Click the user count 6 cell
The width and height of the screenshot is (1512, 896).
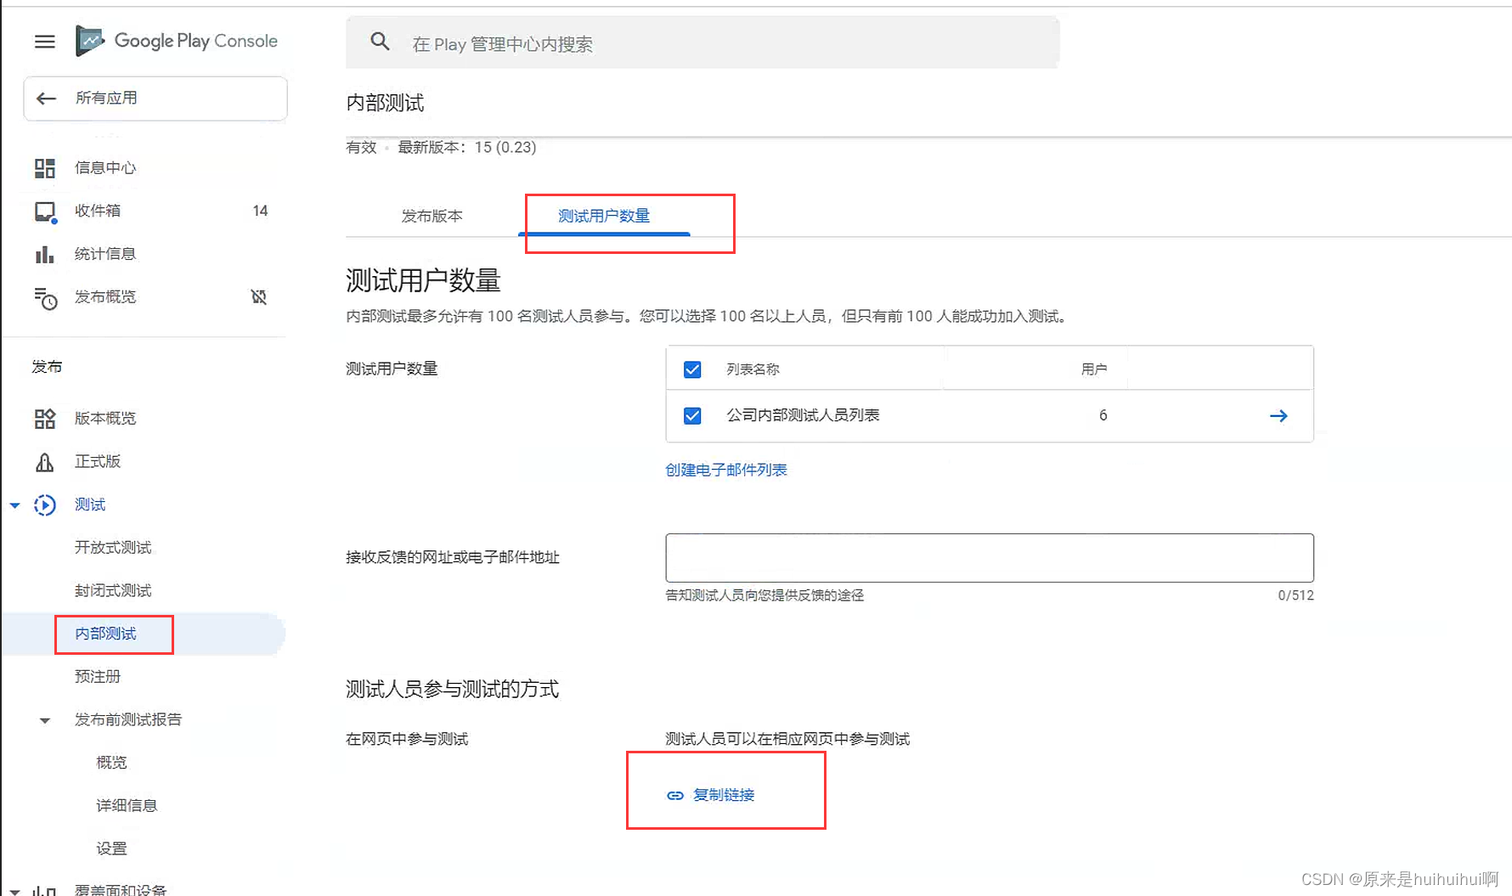pos(1103,415)
